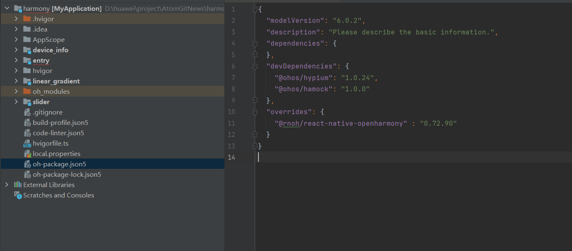Click the build-profile.json5 file icon
572x251 pixels.
click(27, 122)
